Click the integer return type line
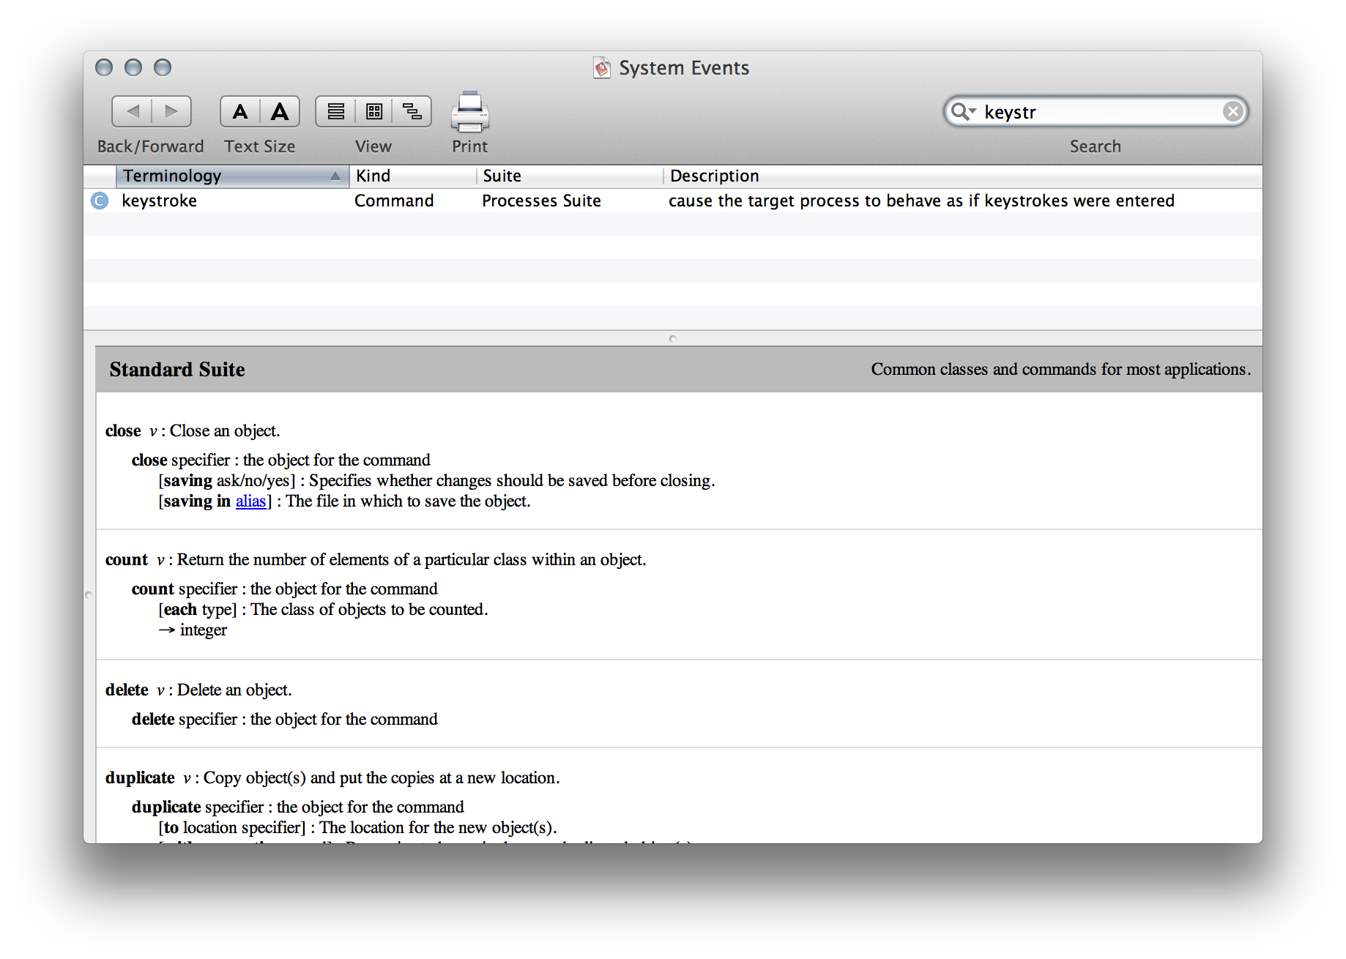The width and height of the screenshot is (1346, 959). 193,630
